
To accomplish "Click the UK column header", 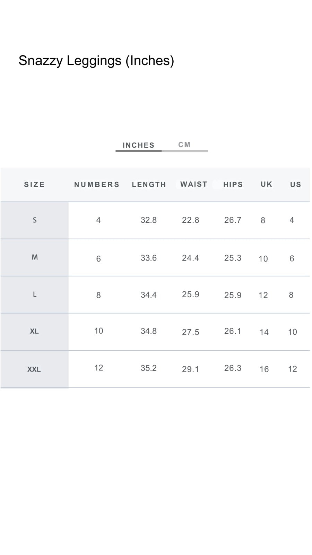I will click(x=266, y=184).
